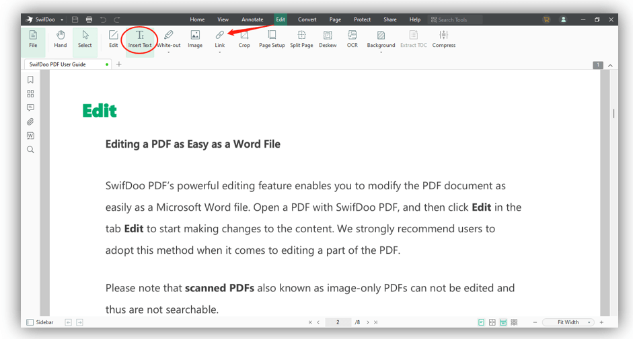Open the Protect tab
This screenshot has height=339, width=633.
click(x=362, y=19)
